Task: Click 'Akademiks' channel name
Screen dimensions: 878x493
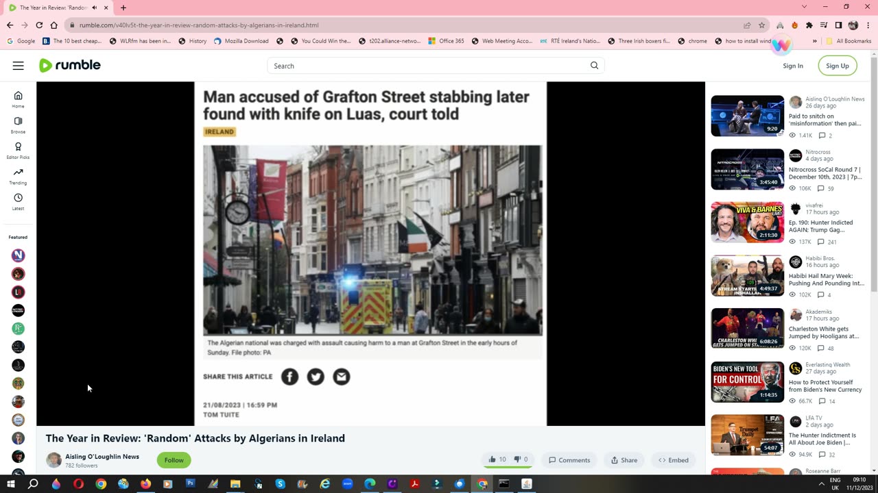Action: [818, 312]
